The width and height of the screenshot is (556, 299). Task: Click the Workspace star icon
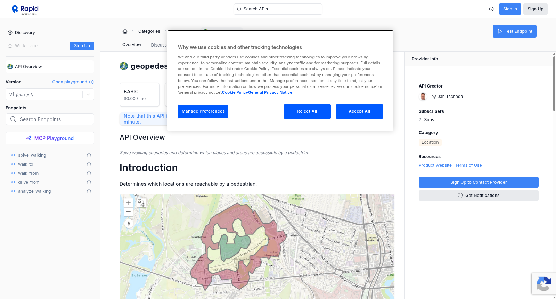click(10, 46)
